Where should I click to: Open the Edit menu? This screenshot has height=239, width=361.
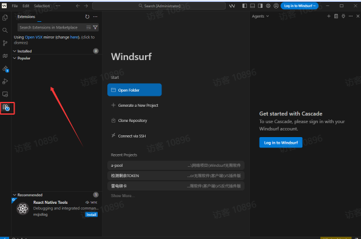click(x=25, y=5)
